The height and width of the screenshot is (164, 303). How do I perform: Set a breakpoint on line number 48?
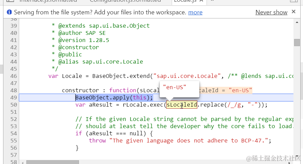pyautogui.click(x=14, y=91)
